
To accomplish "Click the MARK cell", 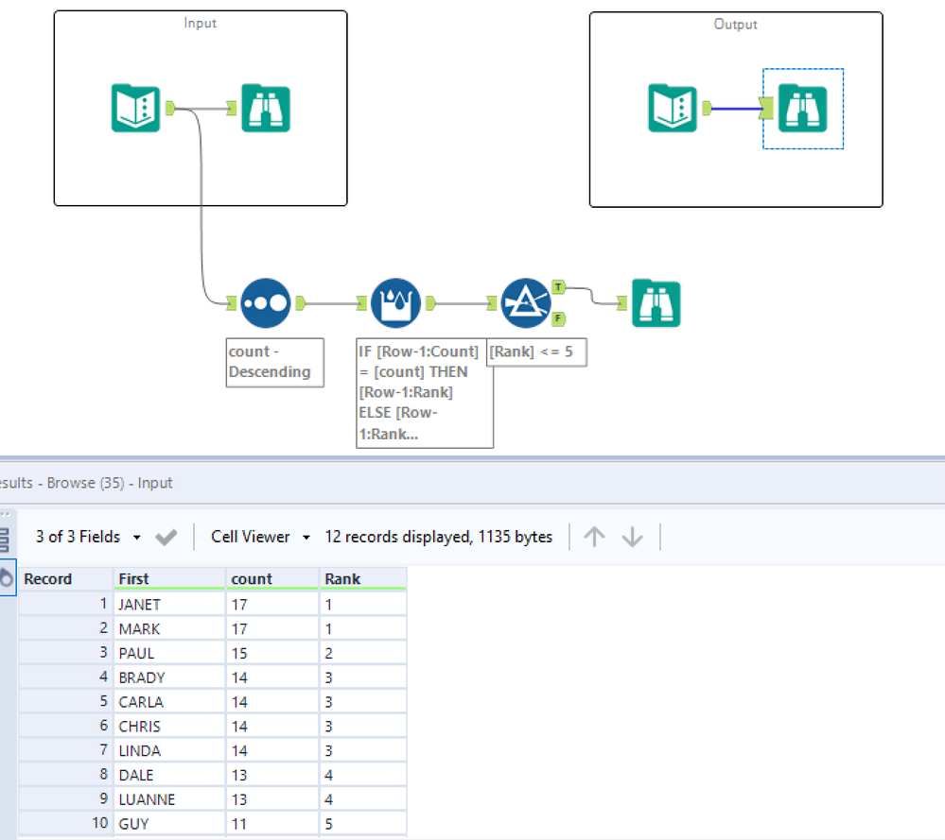I will point(168,628).
